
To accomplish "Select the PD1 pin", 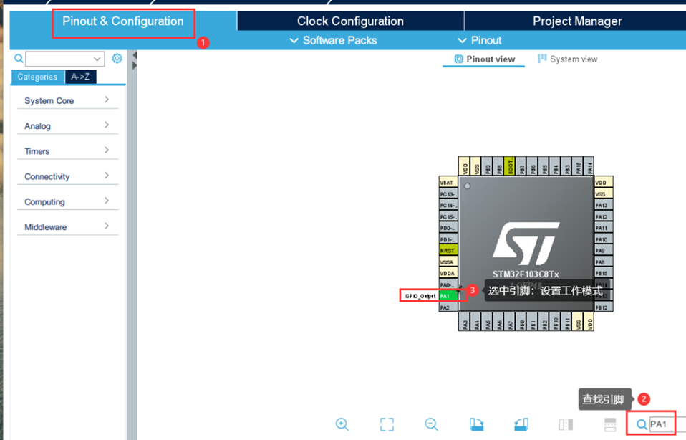I will pyautogui.click(x=448, y=239).
